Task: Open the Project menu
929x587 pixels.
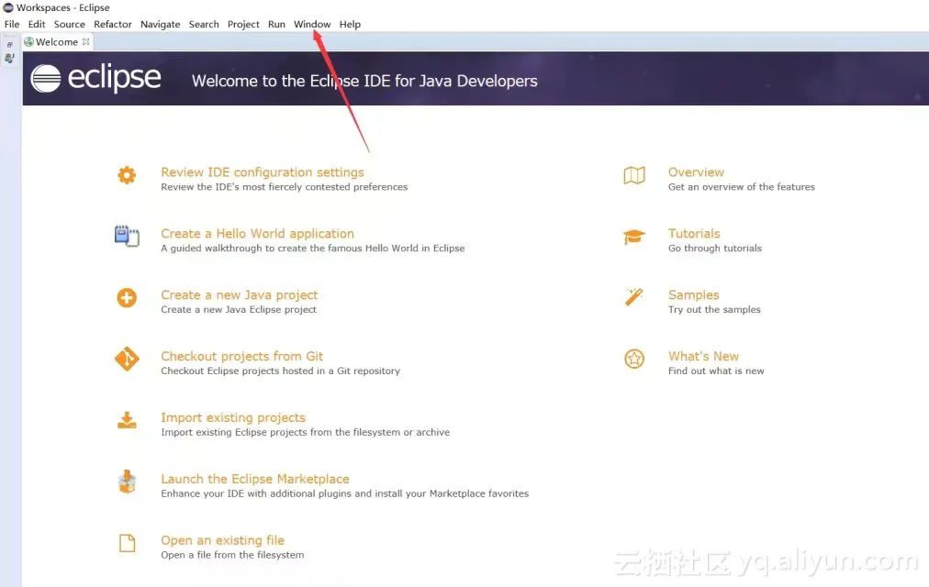Action: 243,24
